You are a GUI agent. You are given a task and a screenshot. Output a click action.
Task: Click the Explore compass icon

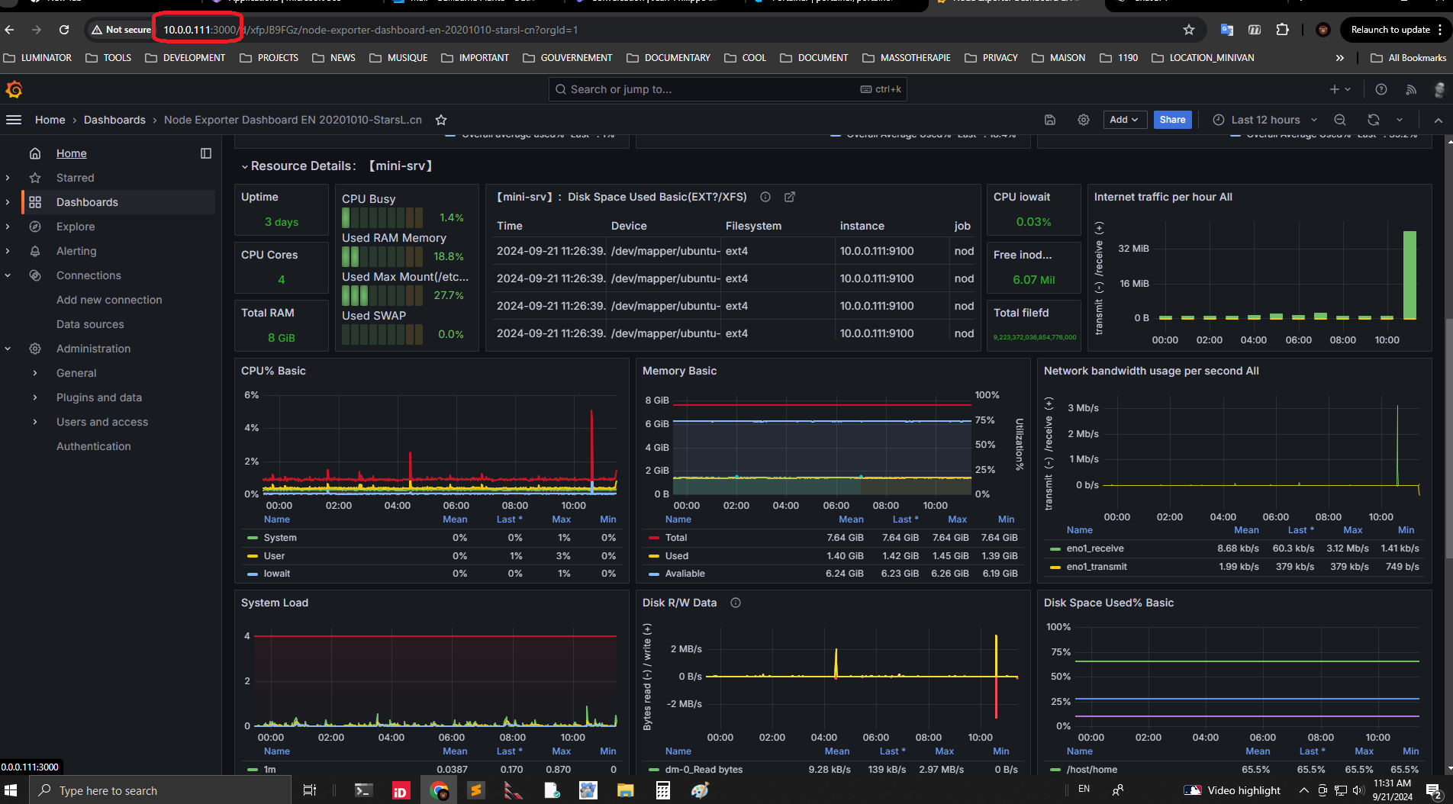(x=35, y=227)
